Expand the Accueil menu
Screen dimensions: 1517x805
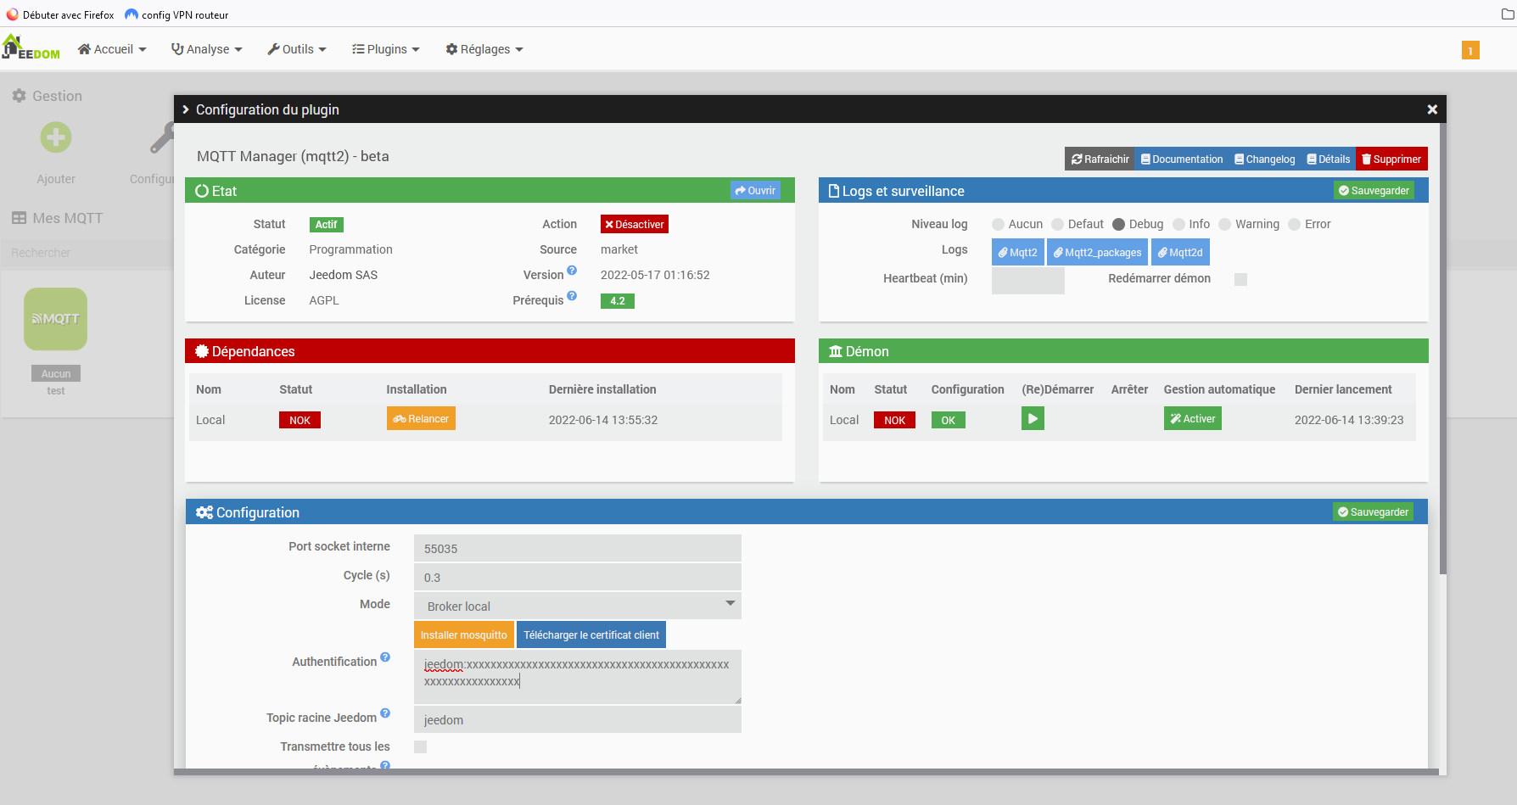(112, 49)
